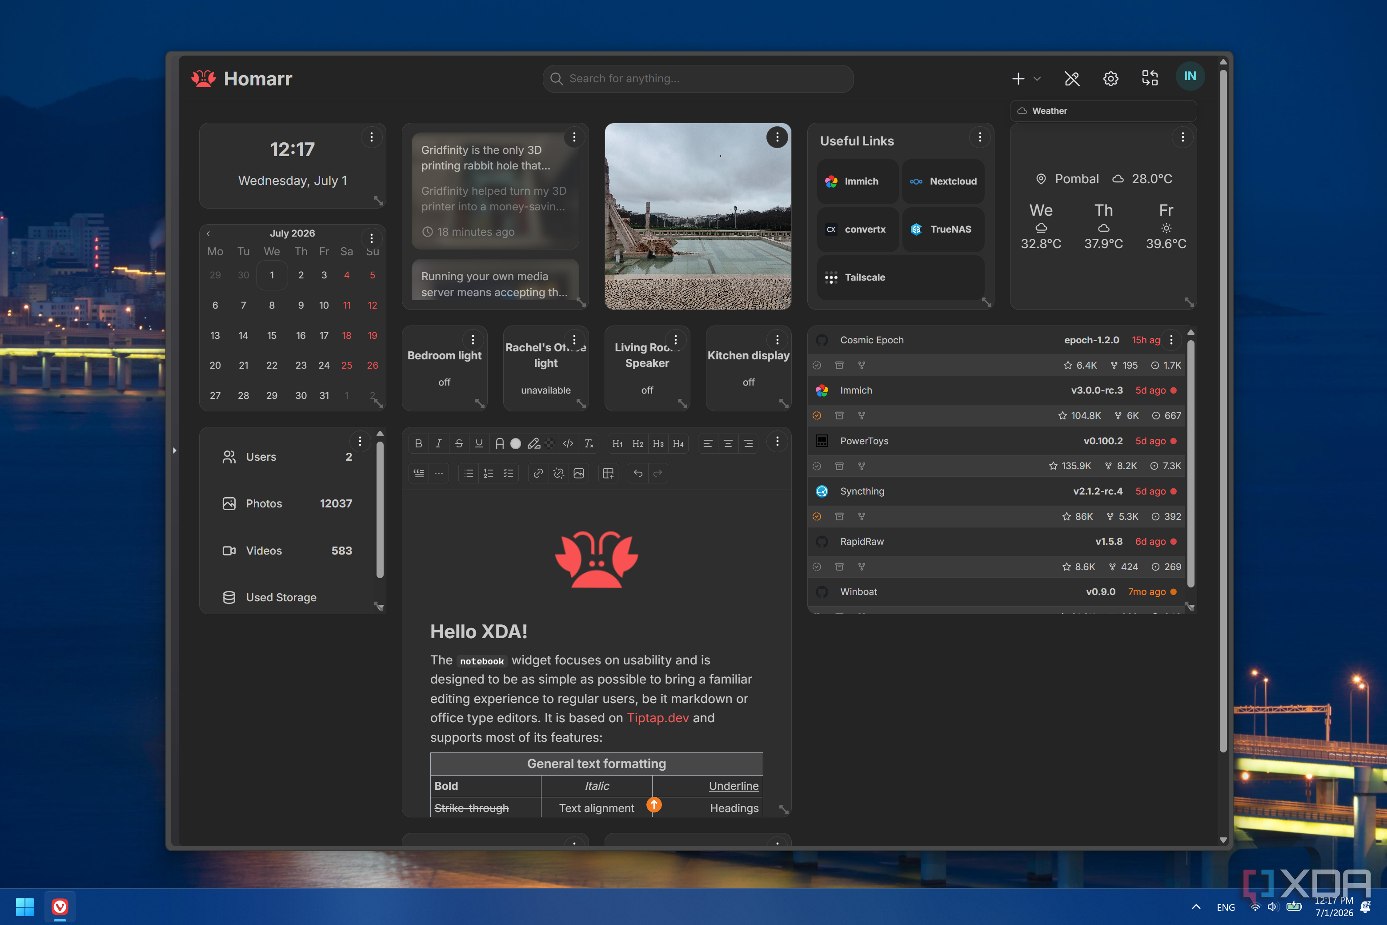Toggle bold formatting in the notebook toolbar
This screenshot has width=1387, height=925.
point(419,444)
